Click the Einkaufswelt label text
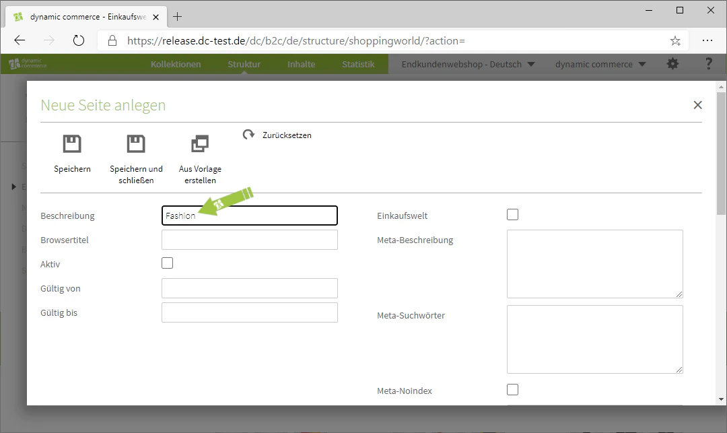Viewport: 727px width, 433px height. coord(402,215)
